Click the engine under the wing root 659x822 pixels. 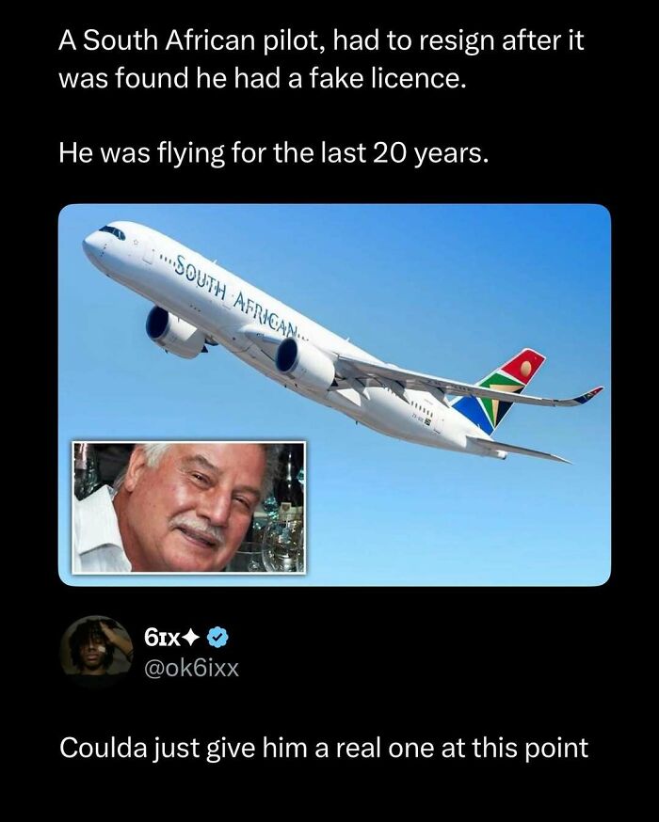pos(303,361)
